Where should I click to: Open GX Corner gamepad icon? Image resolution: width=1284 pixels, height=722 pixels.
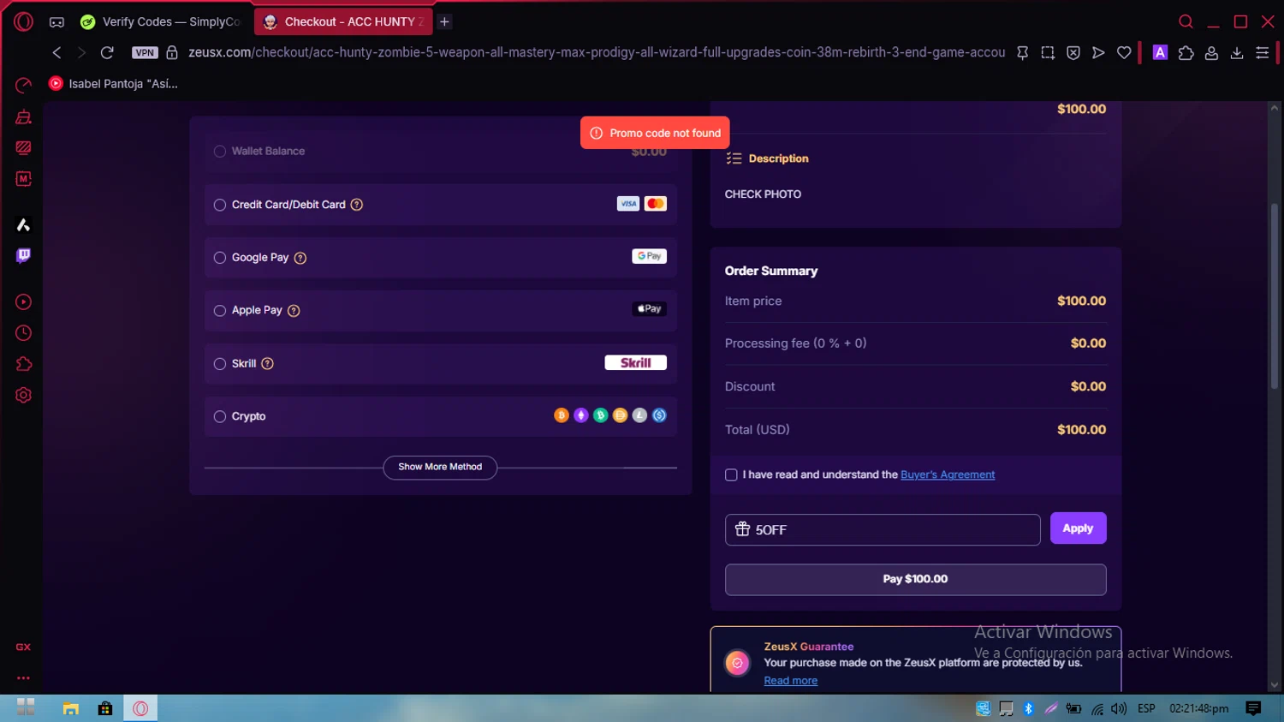pos(56,22)
